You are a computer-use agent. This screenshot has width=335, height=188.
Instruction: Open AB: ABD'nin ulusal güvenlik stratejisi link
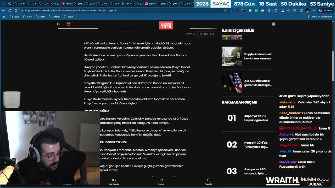click(x=258, y=83)
